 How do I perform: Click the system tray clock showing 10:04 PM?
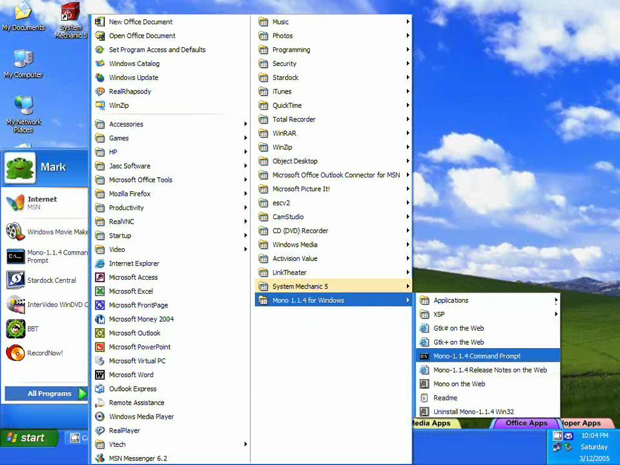coord(595,435)
